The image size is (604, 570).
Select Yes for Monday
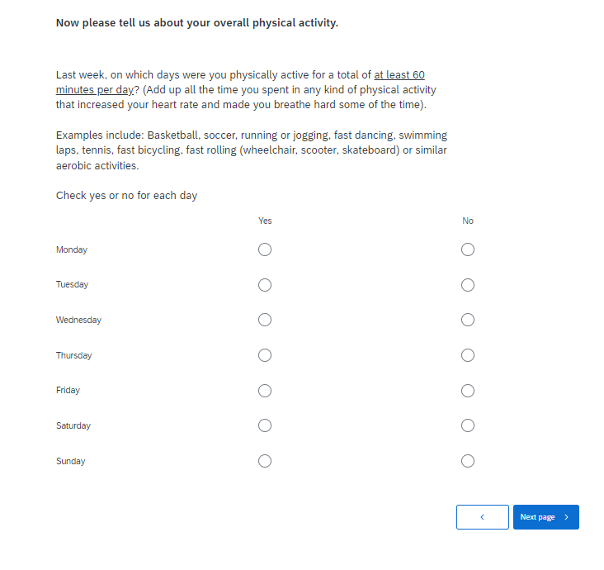coord(265,249)
